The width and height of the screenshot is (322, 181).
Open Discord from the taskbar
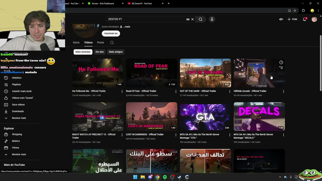coord(150,177)
